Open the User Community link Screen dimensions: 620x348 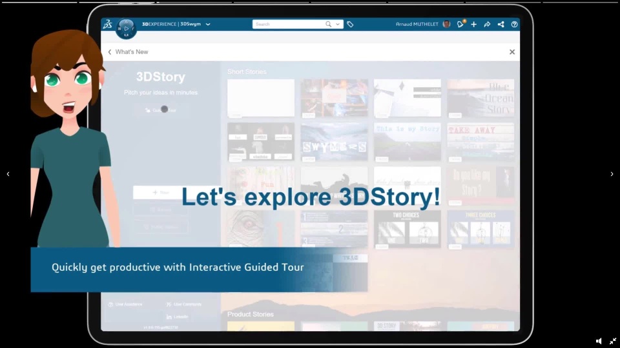184,304
